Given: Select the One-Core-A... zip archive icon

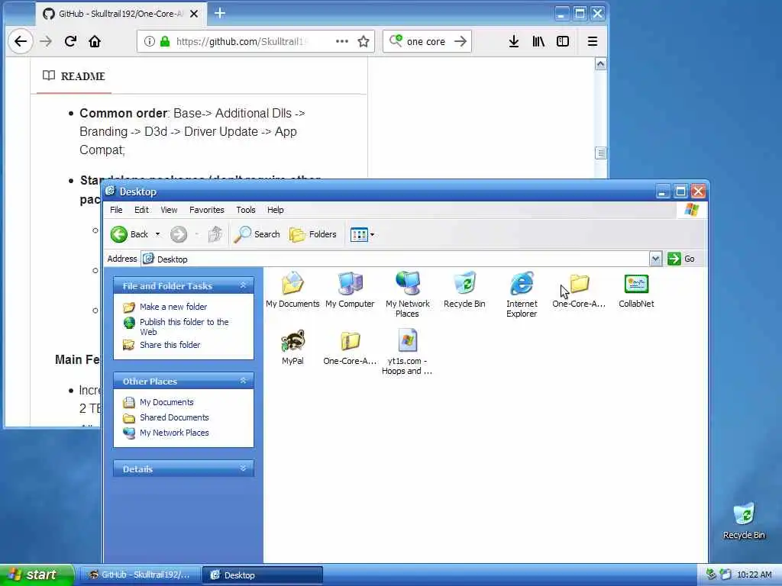Looking at the screenshot, I should pyautogui.click(x=350, y=347).
